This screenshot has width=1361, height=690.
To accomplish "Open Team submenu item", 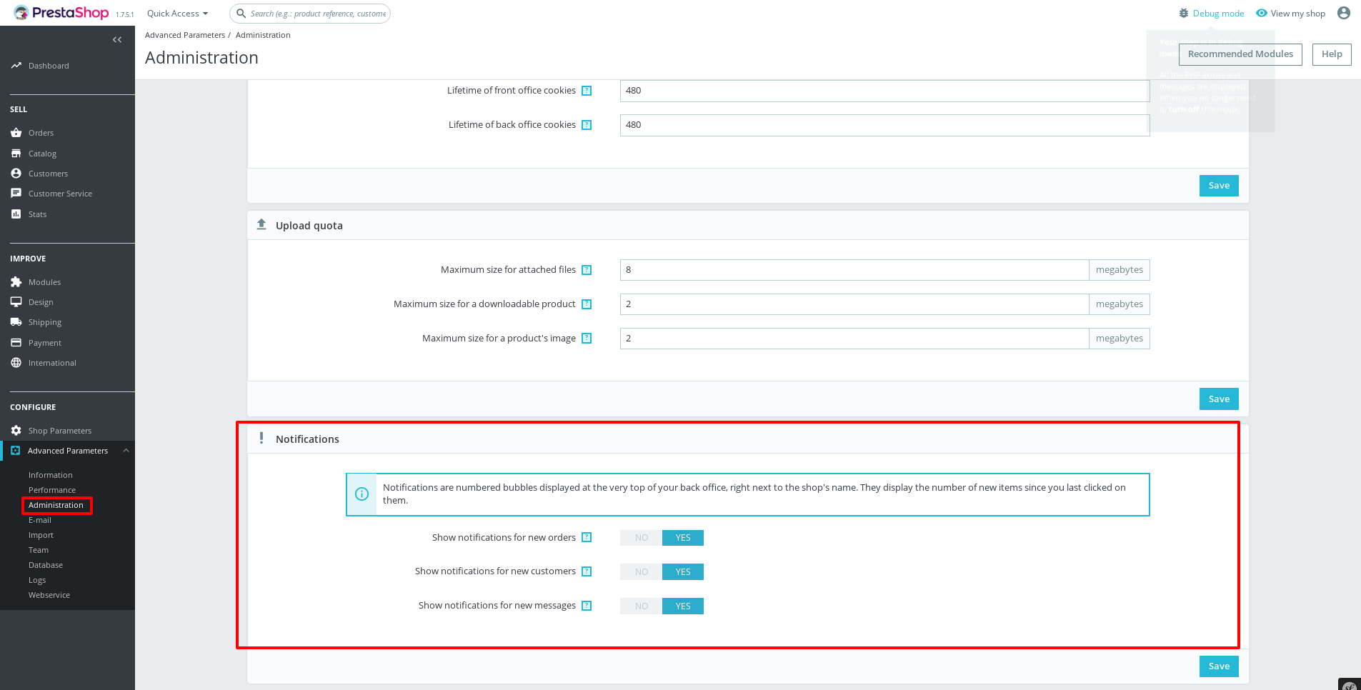I will (39, 550).
